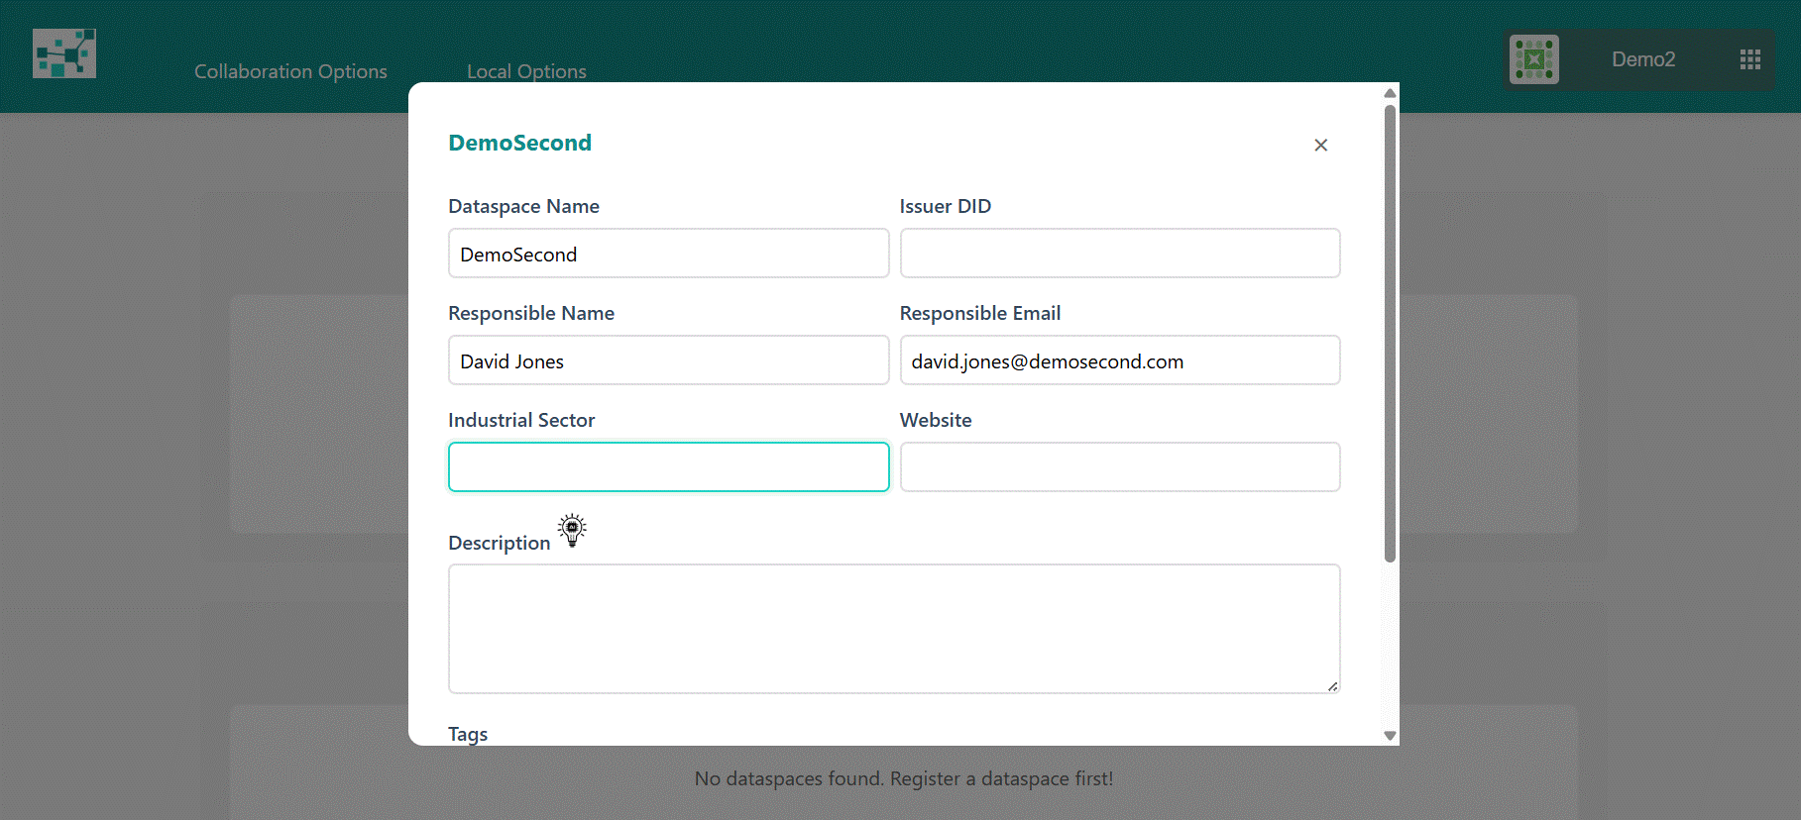The height and width of the screenshot is (820, 1801).
Task: Click the Demo2 username label
Action: [1642, 59]
